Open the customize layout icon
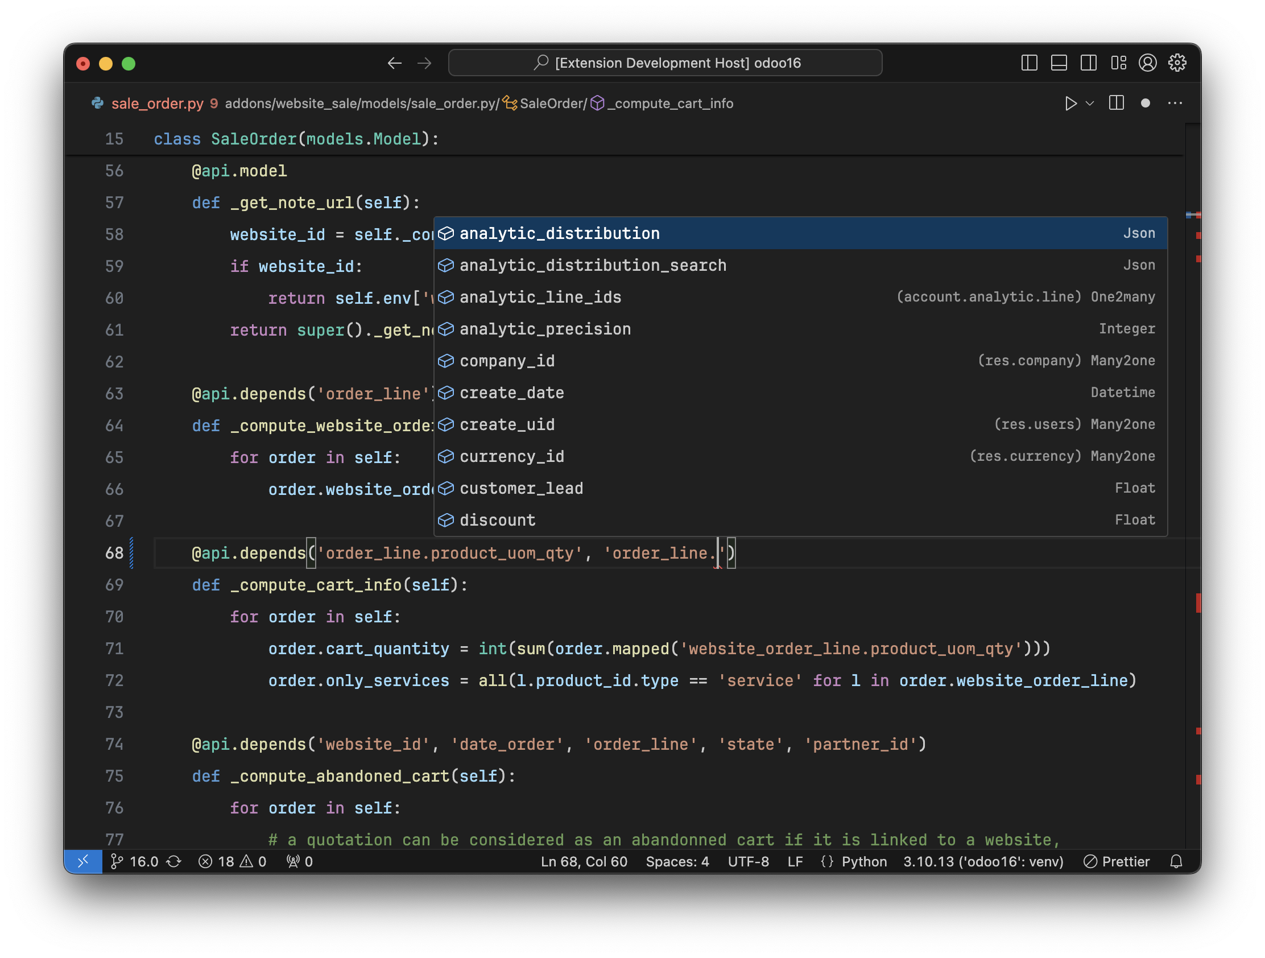The height and width of the screenshot is (958, 1265). (1118, 63)
